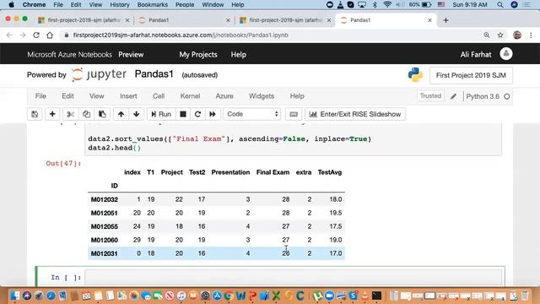Switch to first first-project-2019-sjm tab
540x304 pixels.
(84, 20)
